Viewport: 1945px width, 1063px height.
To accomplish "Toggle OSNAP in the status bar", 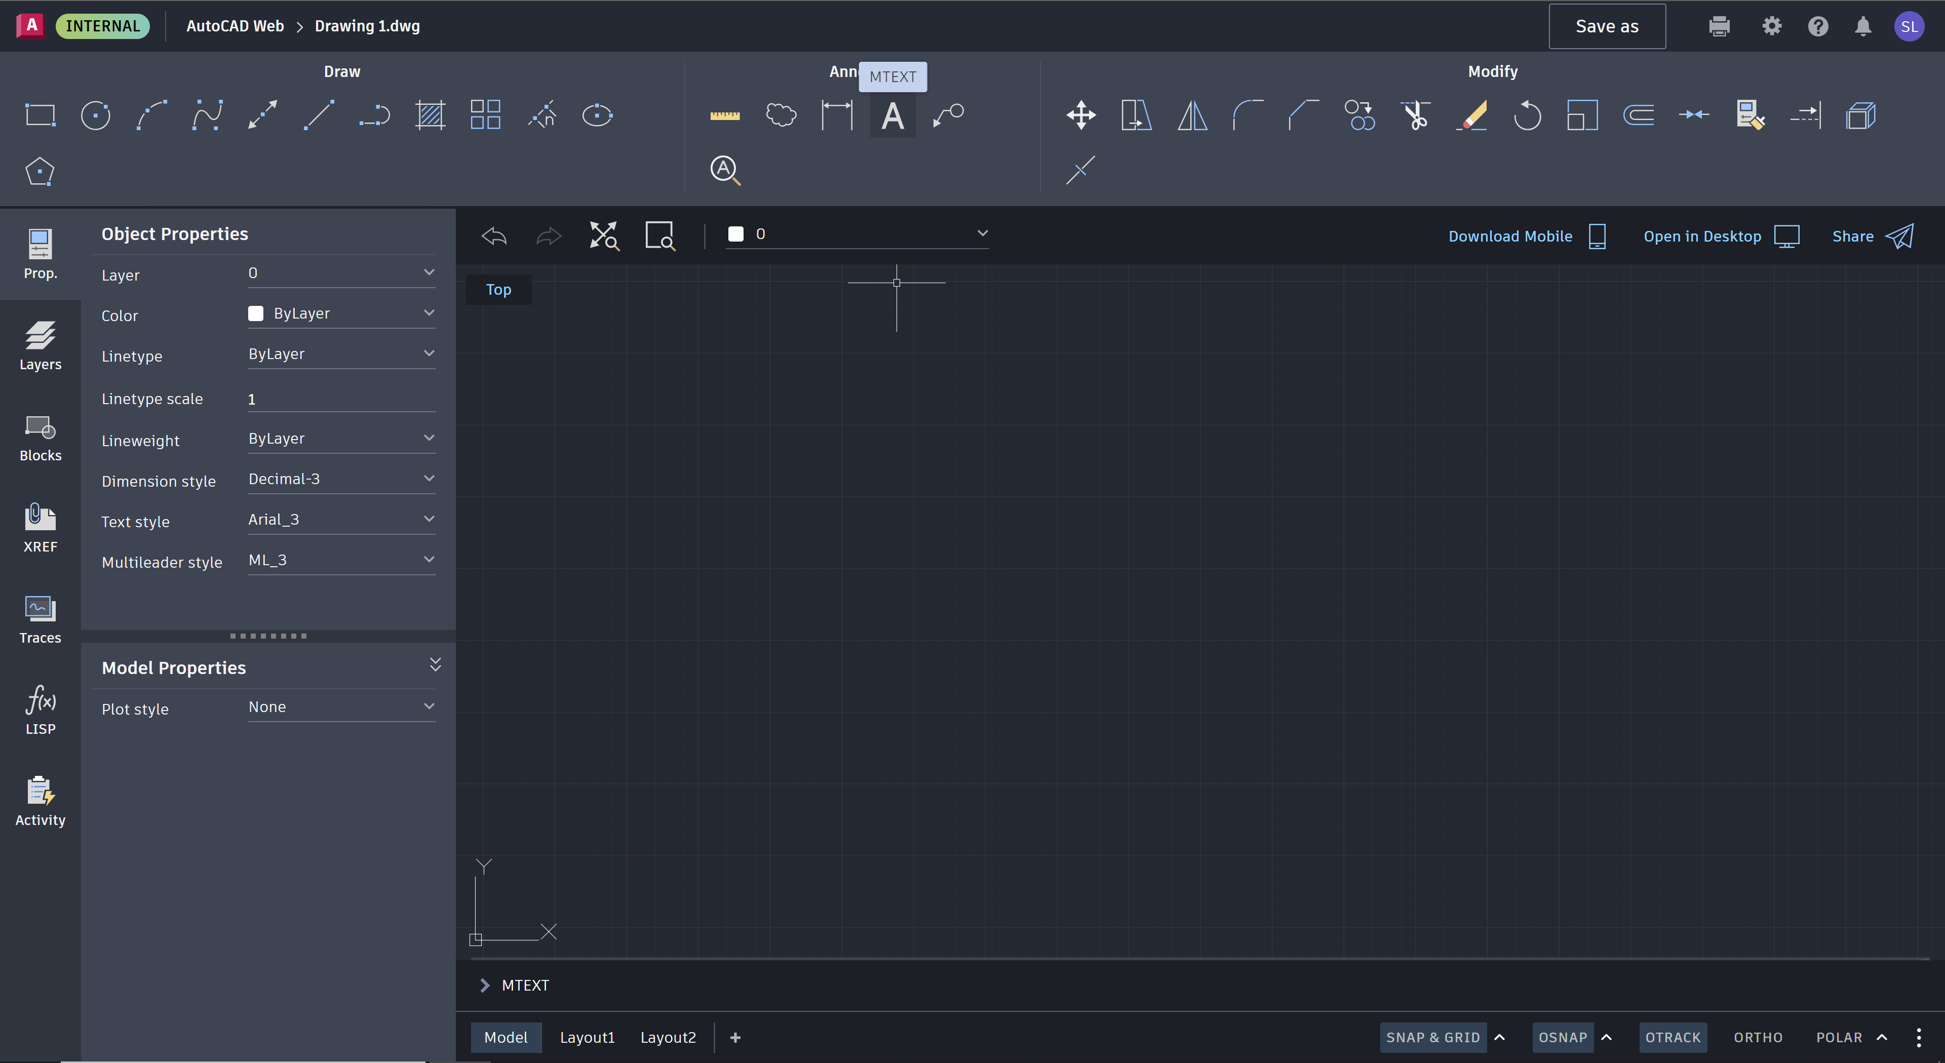I will tap(1562, 1037).
